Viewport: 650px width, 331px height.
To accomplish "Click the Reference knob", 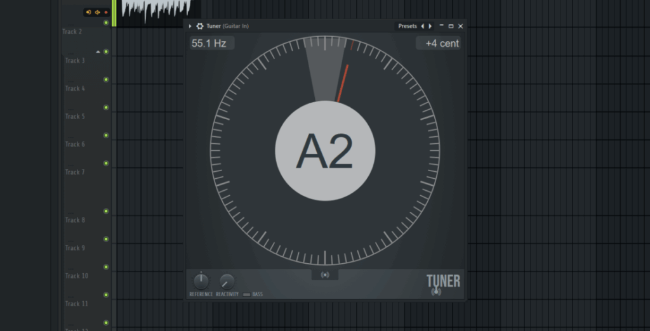I will [201, 281].
